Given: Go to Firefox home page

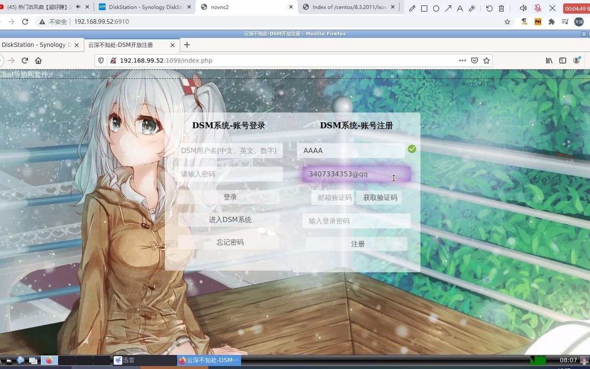Looking at the screenshot, I should pyautogui.click(x=38, y=61).
